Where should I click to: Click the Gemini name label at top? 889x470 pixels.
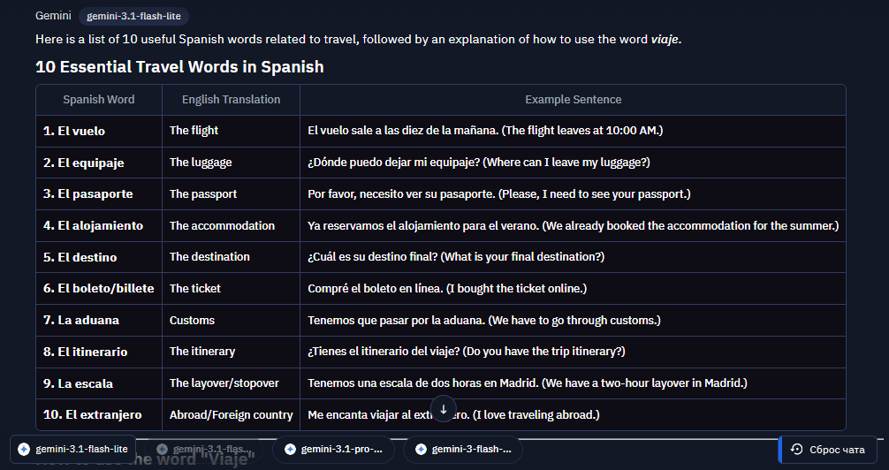click(53, 16)
